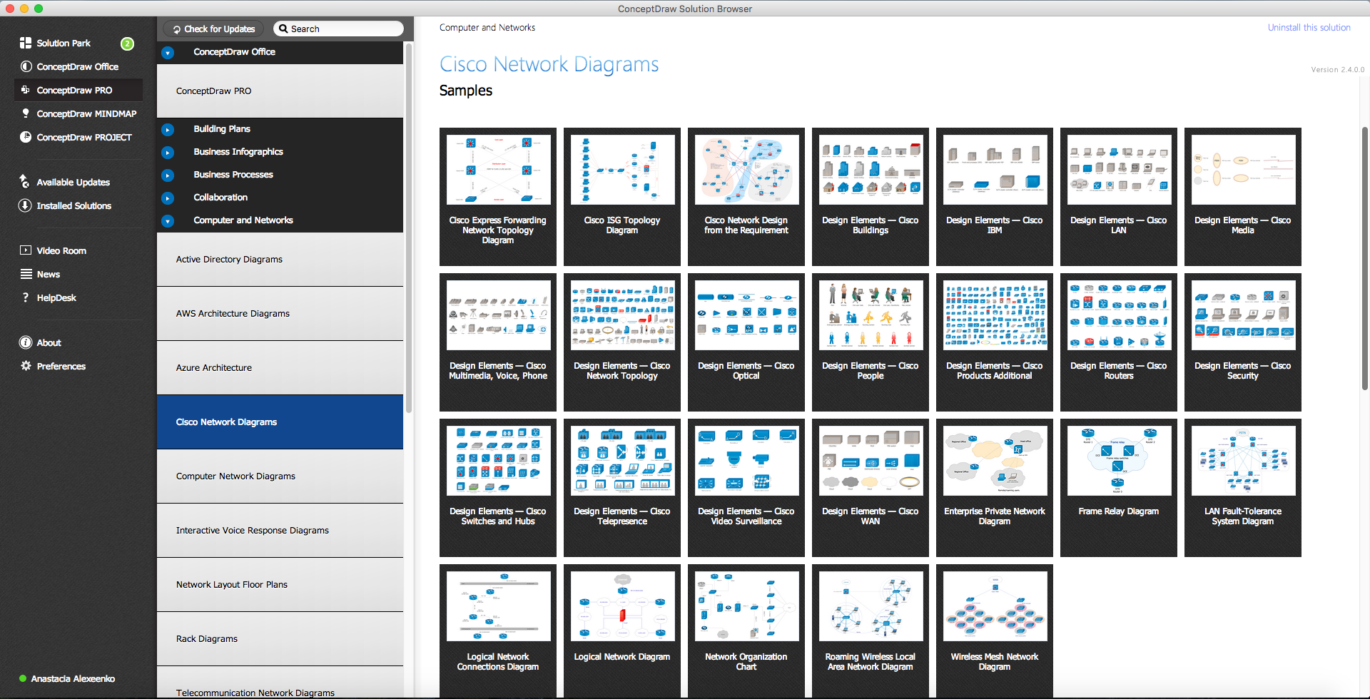
Task: Open the Design Elements Cisco IBM sample
Action: (x=995, y=197)
